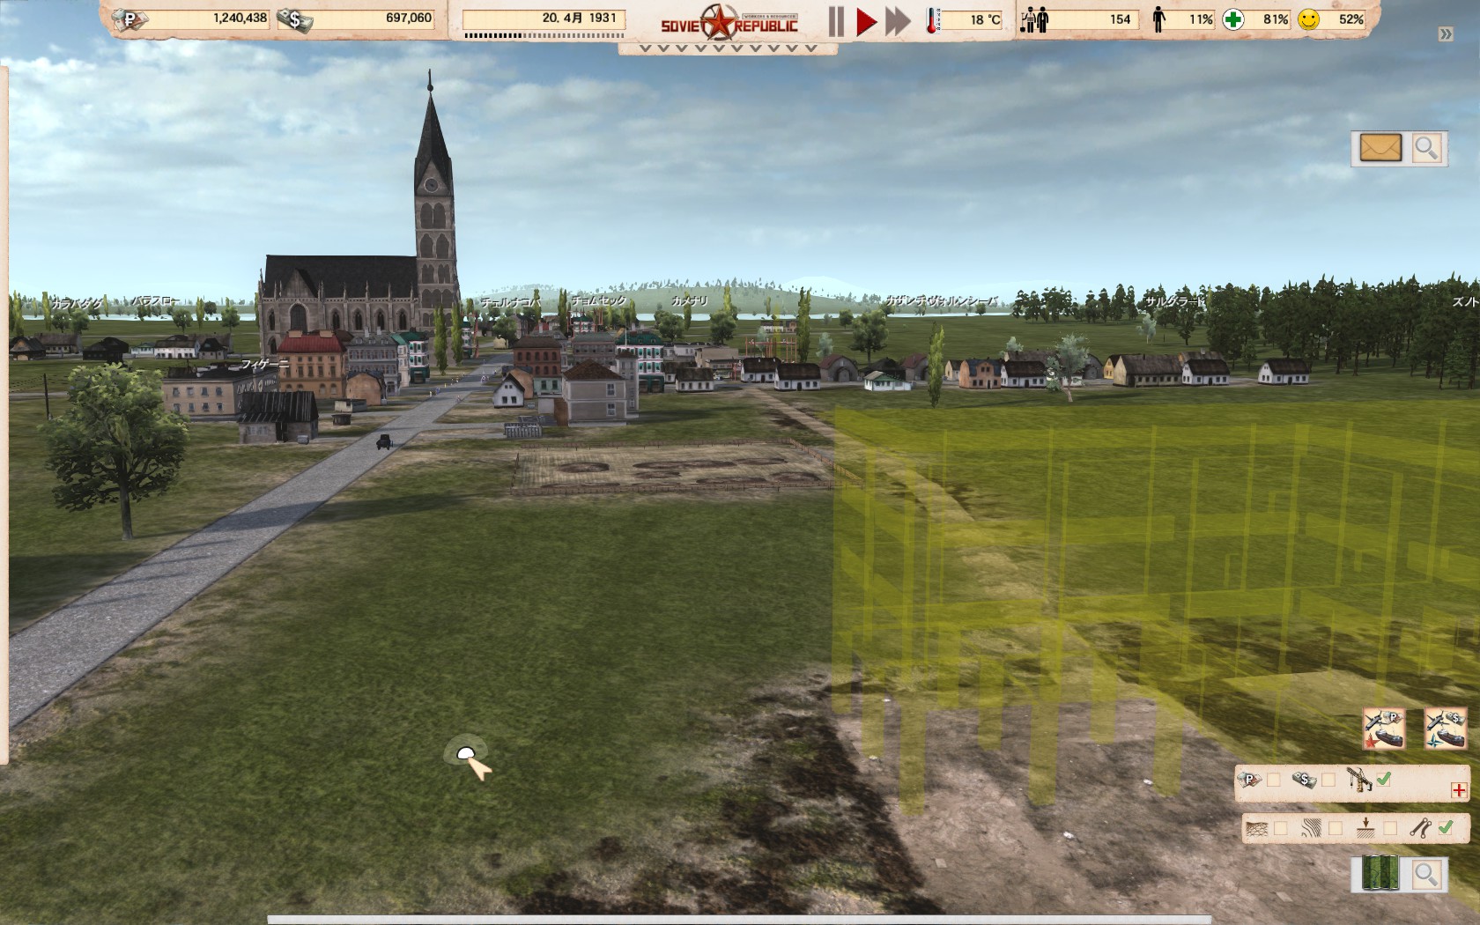Open dollar trade with ship and plane
The width and height of the screenshot is (1480, 925).
1446,729
